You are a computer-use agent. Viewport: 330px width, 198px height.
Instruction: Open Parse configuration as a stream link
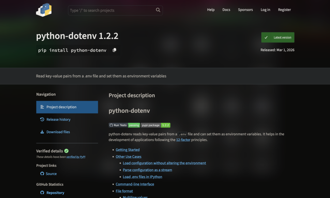tap(147, 170)
